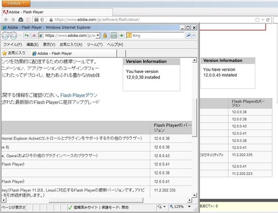278x213 pixels.
Task: Click Firefox text 12,0,0,43 installed
Action: (220, 75)
